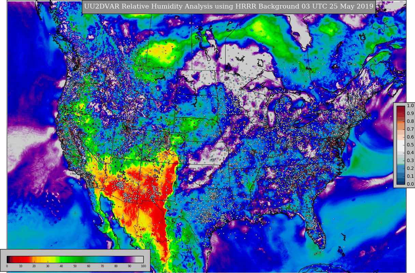Click the "0.6" label on right colorbar
The width and height of the screenshot is (415, 273).
tap(410, 137)
